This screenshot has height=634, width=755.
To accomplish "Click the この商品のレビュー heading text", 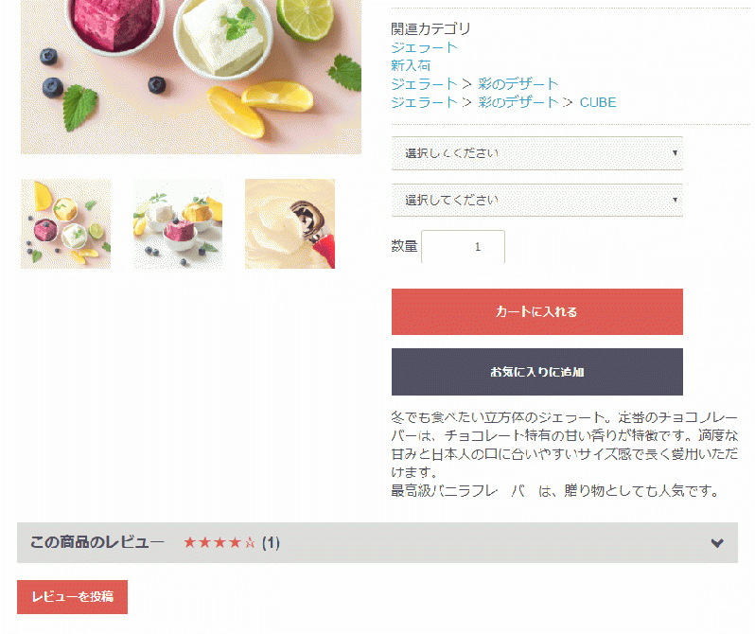I will 97,543.
